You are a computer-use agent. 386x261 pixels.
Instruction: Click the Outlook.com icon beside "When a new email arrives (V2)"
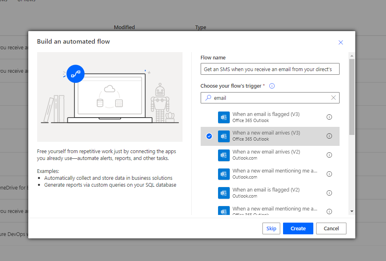pyautogui.click(x=224, y=155)
